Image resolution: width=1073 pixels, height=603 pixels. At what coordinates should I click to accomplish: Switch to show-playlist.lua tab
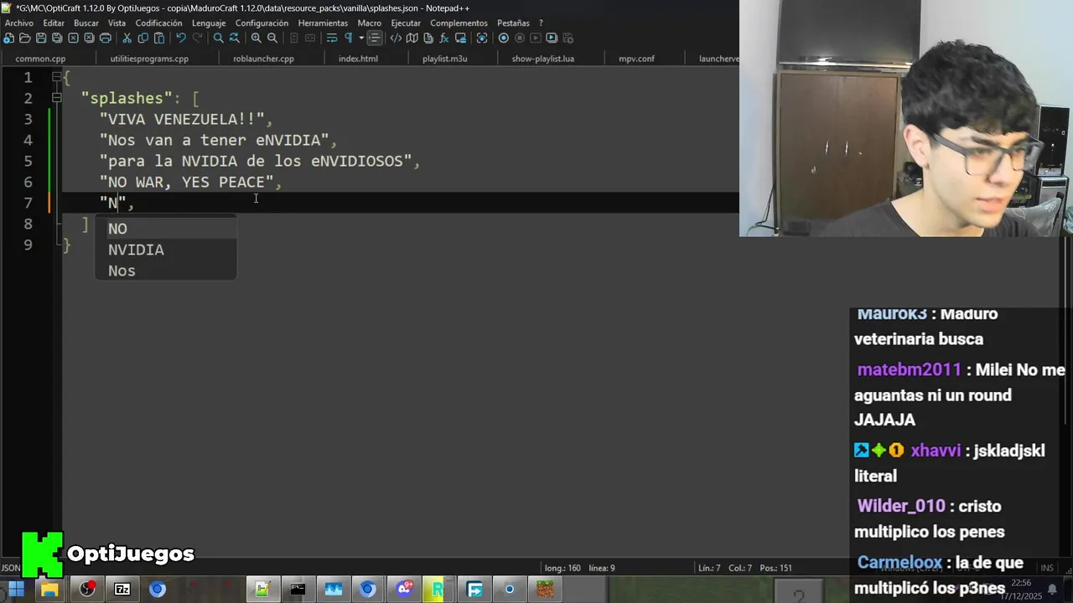543,59
